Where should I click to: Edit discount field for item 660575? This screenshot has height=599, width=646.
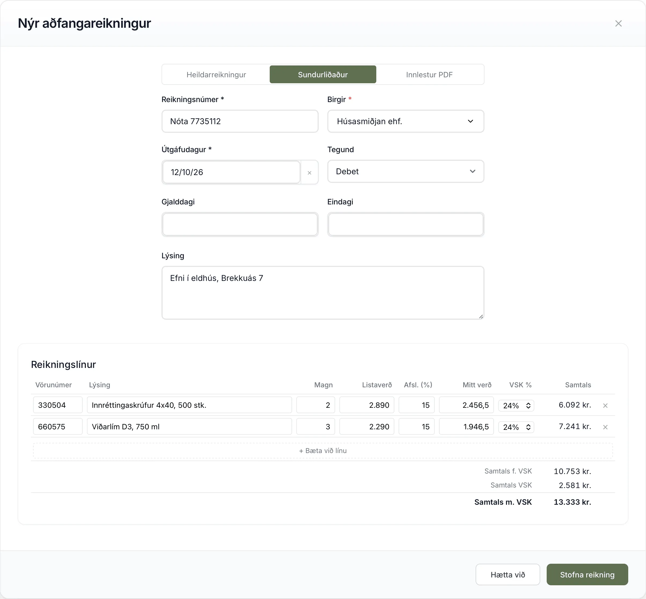pos(416,427)
